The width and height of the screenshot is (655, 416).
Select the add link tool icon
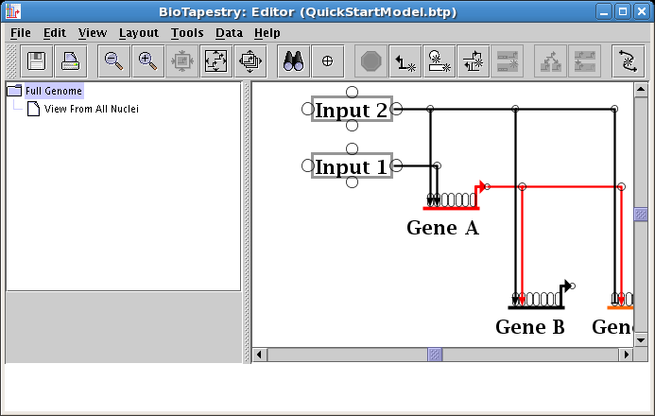click(406, 61)
